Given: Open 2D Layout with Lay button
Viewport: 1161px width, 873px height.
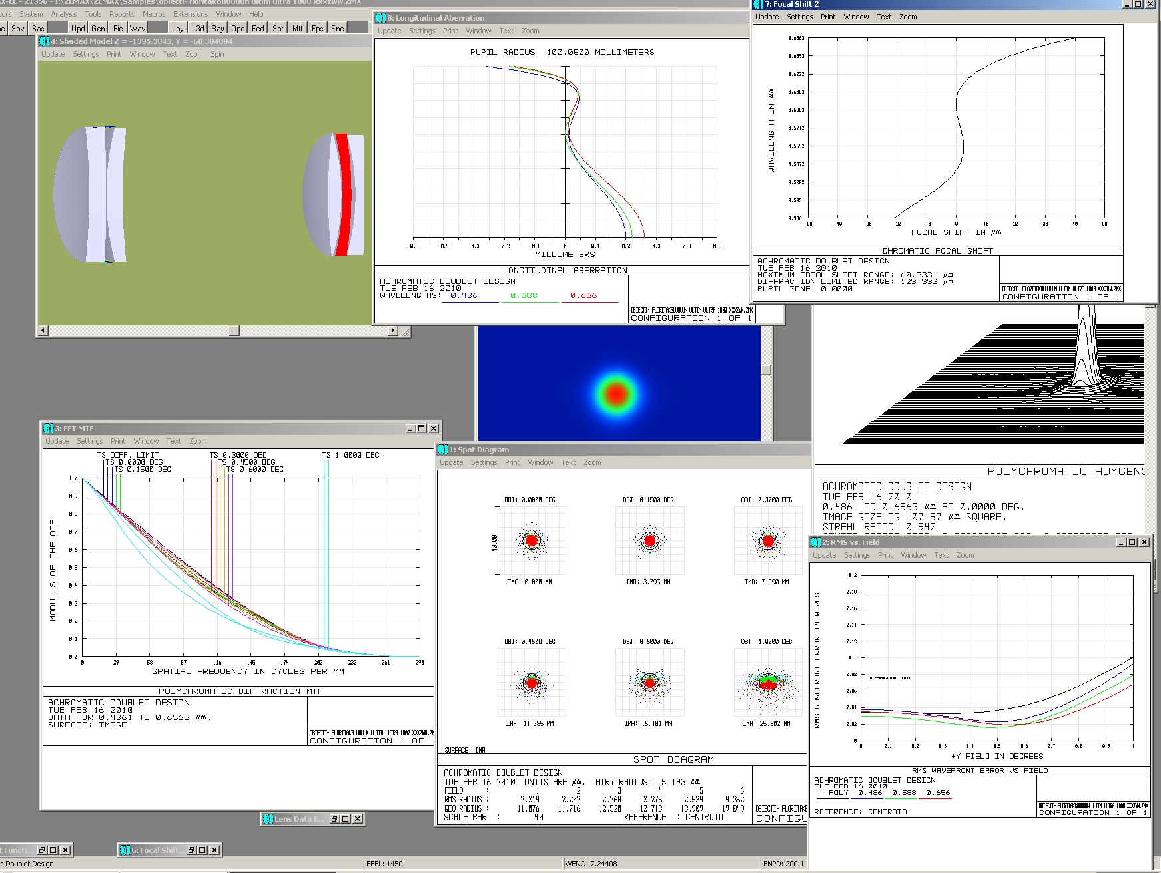Looking at the screenshot, I should [177, 28].
